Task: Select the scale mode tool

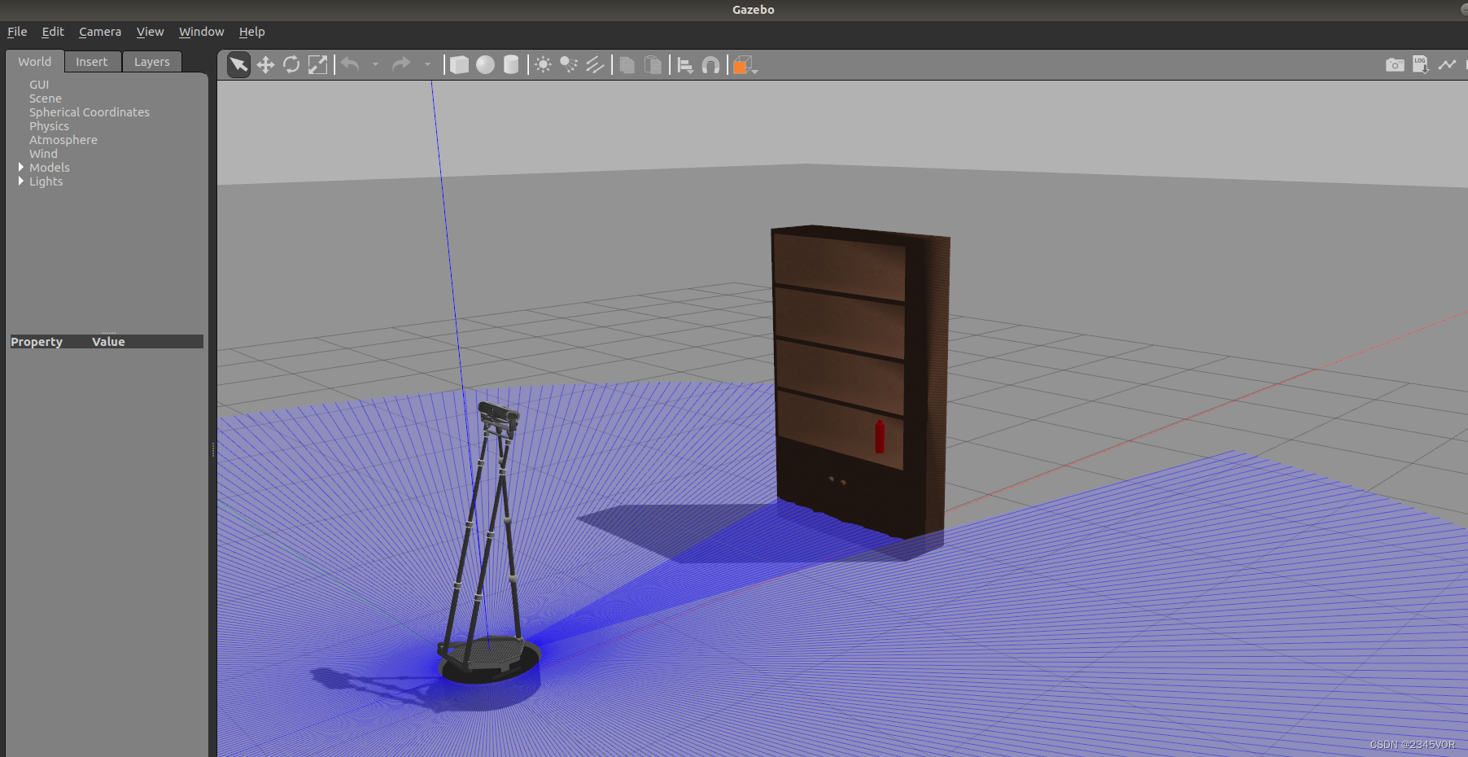Action: point(317,65)
